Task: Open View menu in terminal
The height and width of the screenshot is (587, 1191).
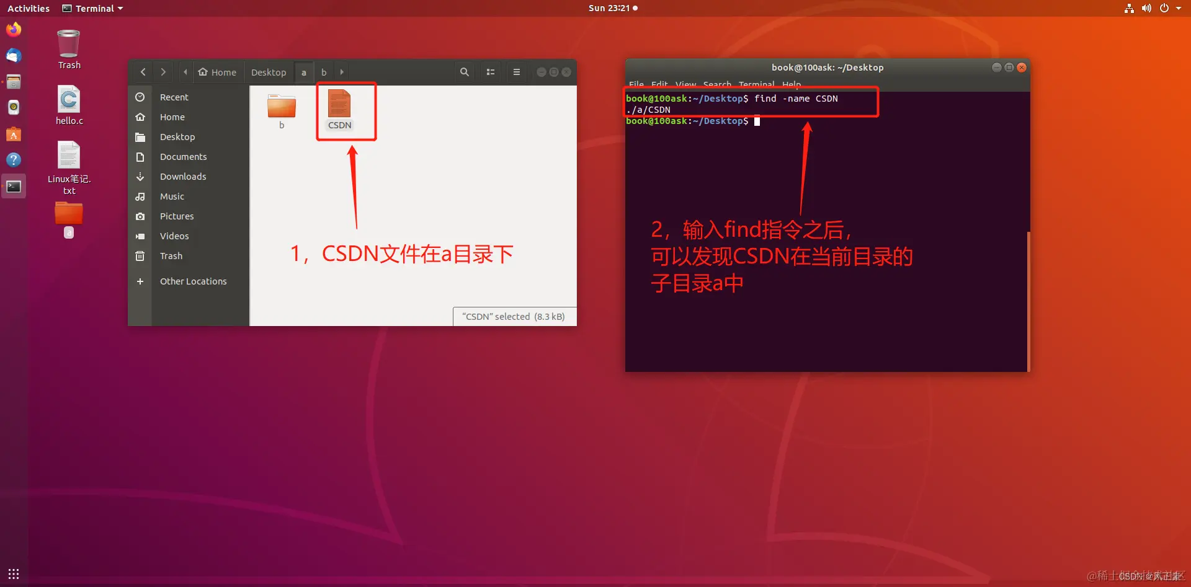Action: coord(685,84)
